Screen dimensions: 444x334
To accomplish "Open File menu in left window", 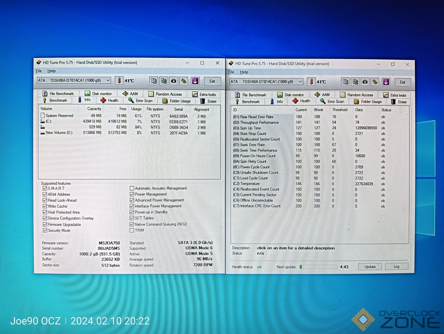I will click(x=39, y=71).
